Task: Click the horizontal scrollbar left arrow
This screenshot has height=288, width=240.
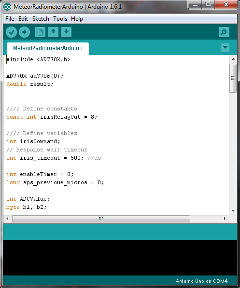Action: (x=7, y=219)
